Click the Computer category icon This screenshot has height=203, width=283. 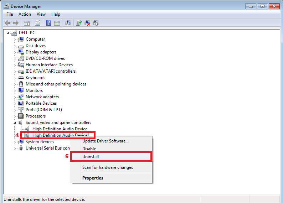[21, 39]
